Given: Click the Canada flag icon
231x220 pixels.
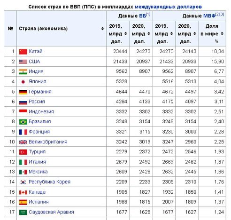Looking at the screenshot, I should [23, 192].
